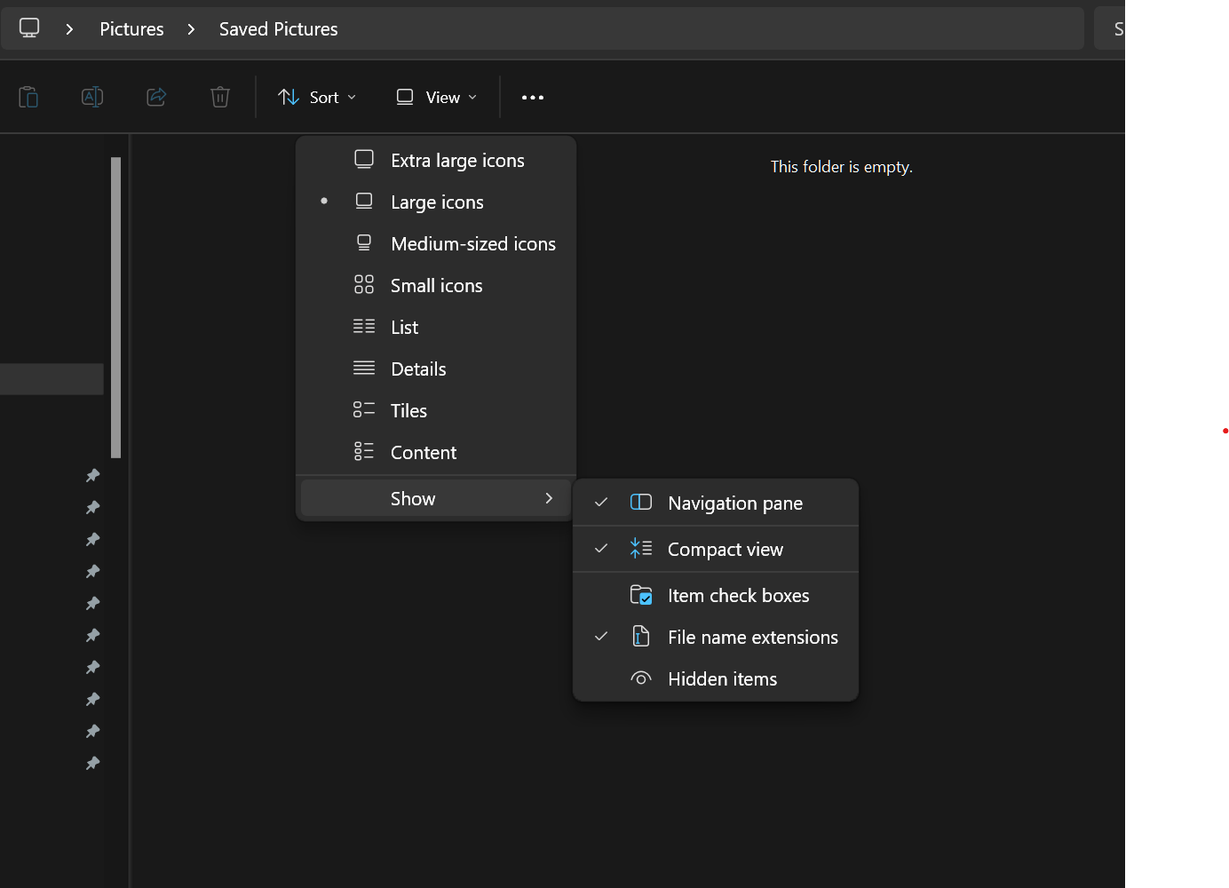Show Hidden items
The height and width of the screenshot is (888, 1229).
(x=722, y=679)
